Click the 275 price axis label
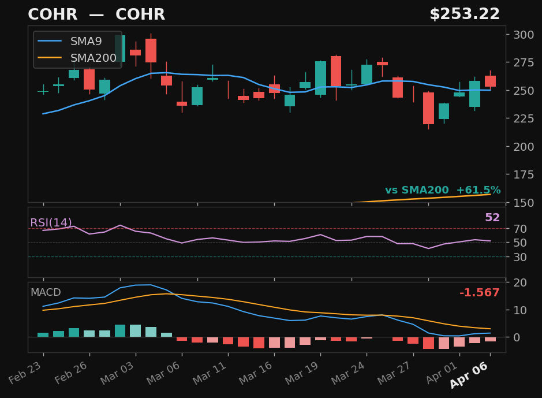The width and height of the screenshot is (542, 398). click(x=524, y=62)
